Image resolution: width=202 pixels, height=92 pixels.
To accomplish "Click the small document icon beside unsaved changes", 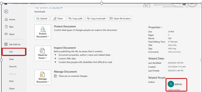I will [x=55, y=76].
